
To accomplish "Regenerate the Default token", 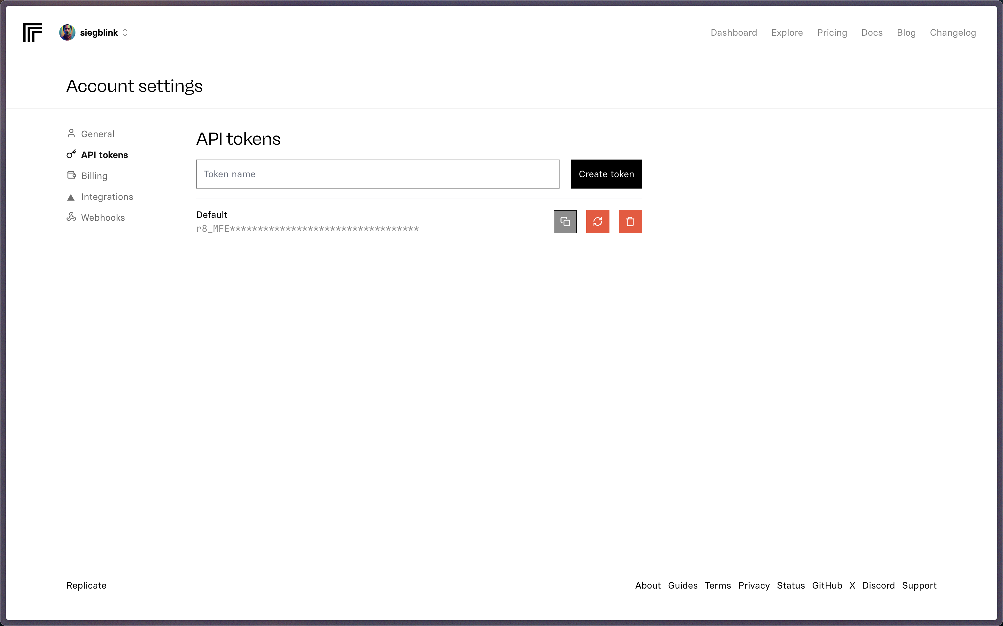I will [597, 222].
